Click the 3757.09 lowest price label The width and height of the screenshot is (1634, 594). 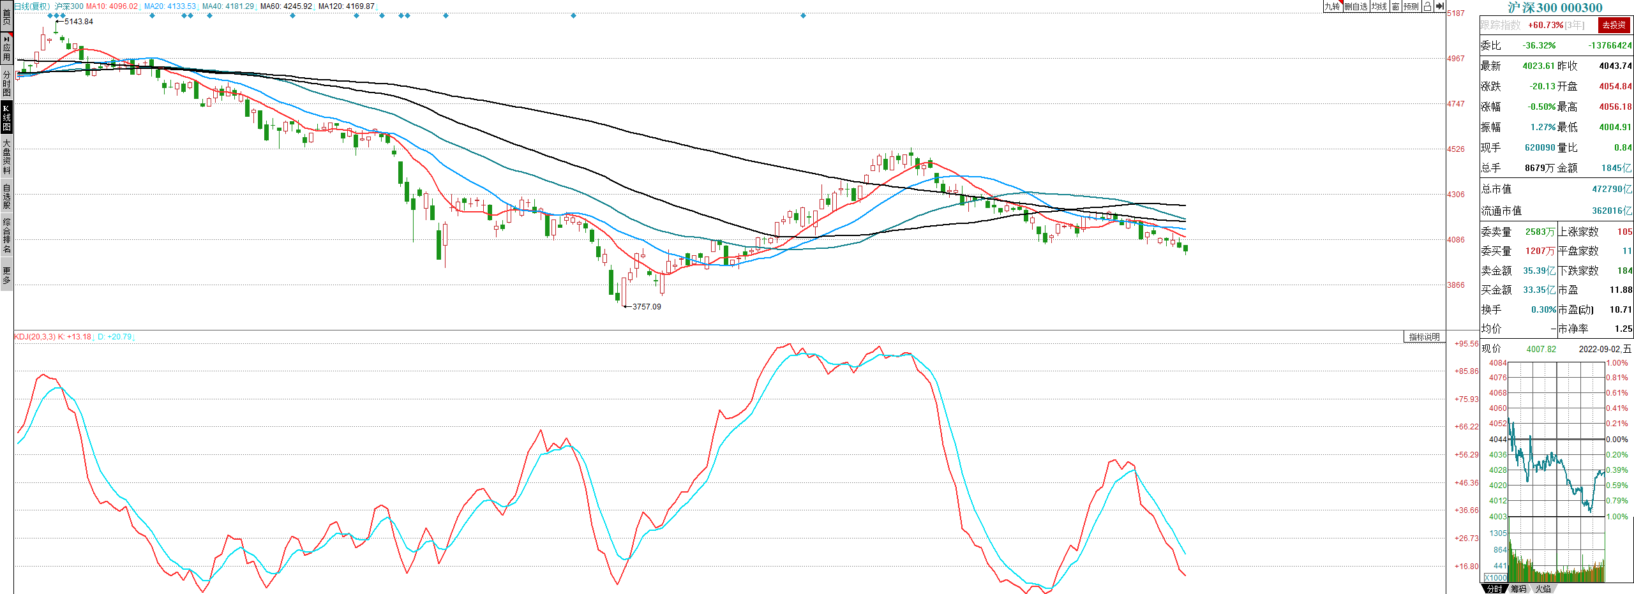[x=646, y=307]
